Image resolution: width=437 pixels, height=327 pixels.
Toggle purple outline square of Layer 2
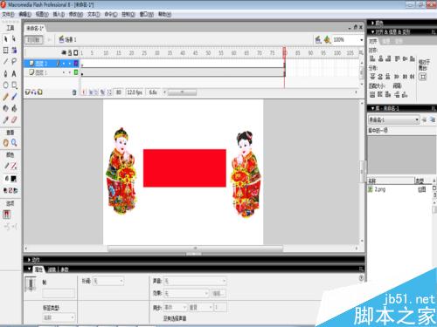pos(76,63)
